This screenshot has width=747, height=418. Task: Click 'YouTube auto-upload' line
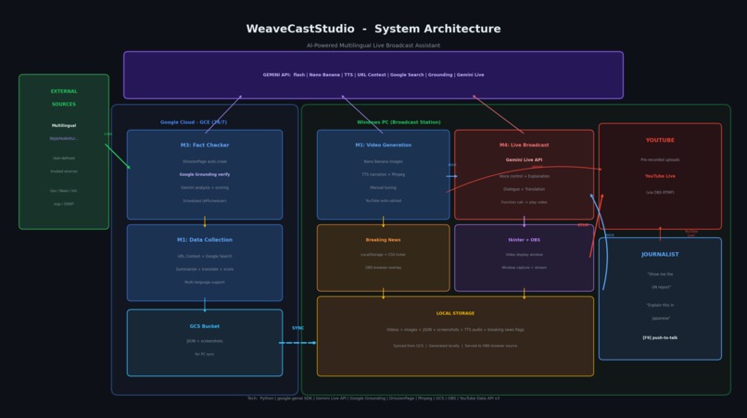pos(383,201)
